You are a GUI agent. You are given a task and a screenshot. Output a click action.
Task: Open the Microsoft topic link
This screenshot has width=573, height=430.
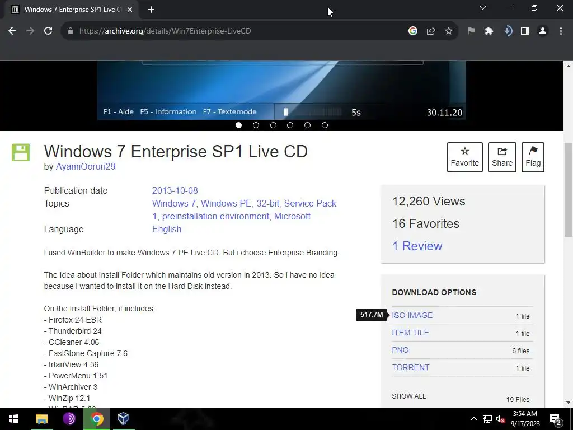[x=292, y=216]
